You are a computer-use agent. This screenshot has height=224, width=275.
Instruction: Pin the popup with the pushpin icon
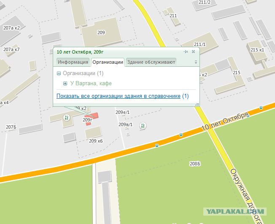click(x=186, y=51)
